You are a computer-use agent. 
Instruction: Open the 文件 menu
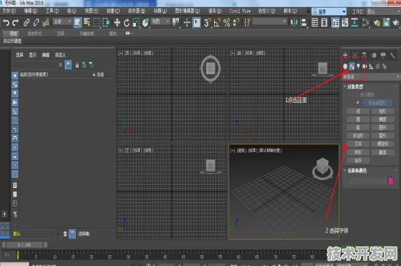point(9,11)
